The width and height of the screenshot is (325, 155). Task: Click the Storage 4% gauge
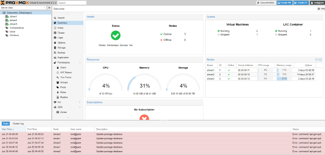[x=183, y=83]
